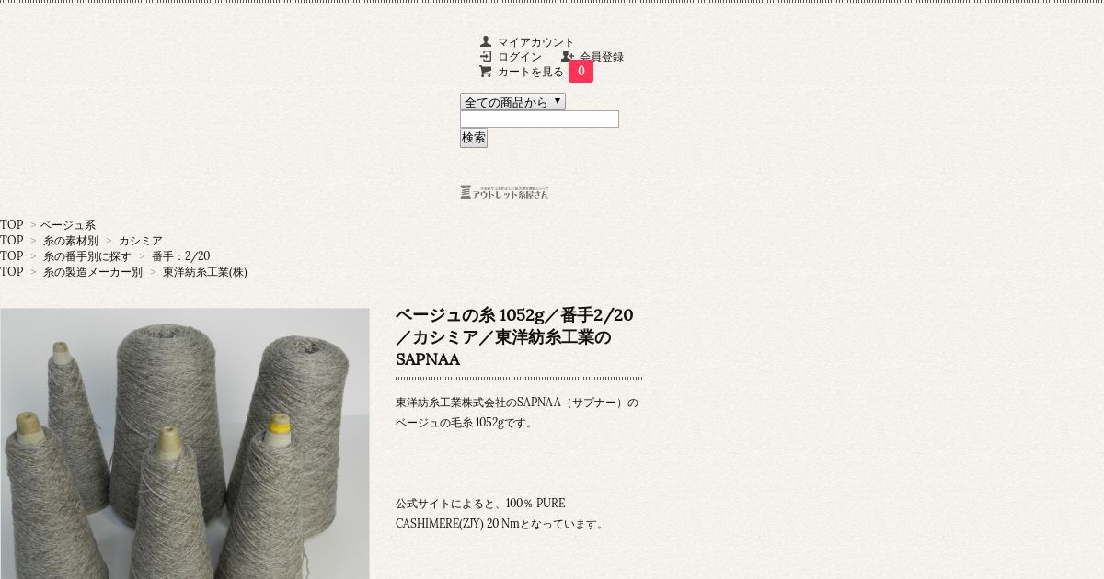Viewport: 1104px width, 579px height.
Task: Click the product search text field
Action: tap(539, 119)
